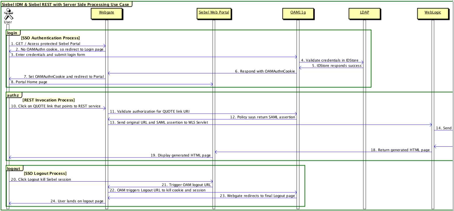This screenshot has width=454, height=211.
Task: Click message '5. IDStore responds success'
Action: [337, 66]
